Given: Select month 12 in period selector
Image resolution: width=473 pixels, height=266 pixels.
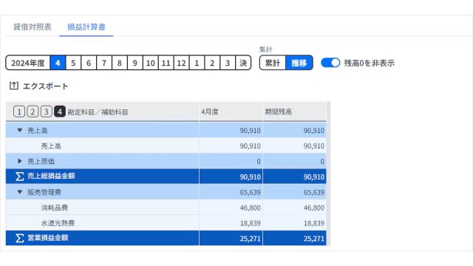Looking at the screenshot, I should [181, 63].
